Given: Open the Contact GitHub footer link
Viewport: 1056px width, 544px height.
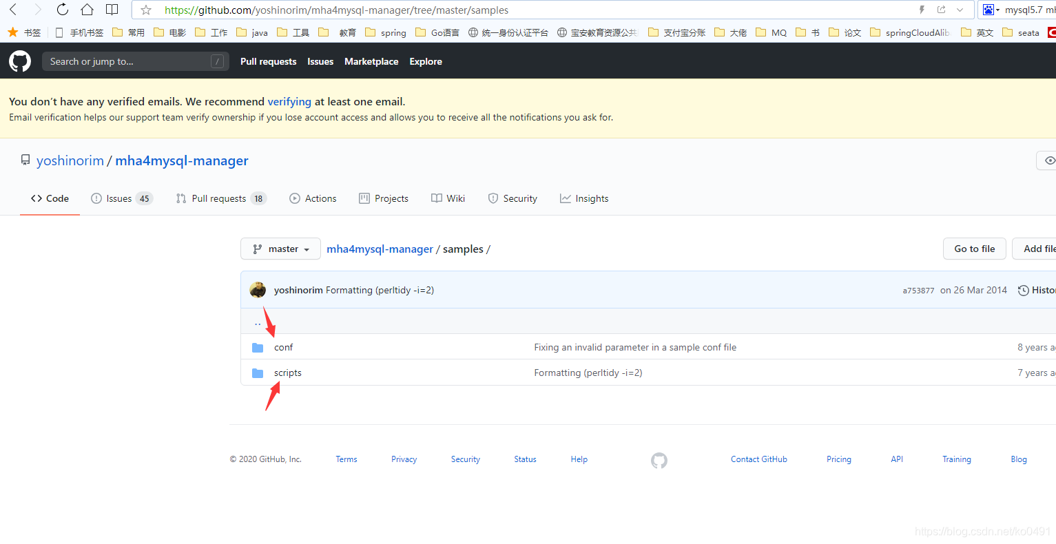Looking at the screenshot, I should pyautogui.click(x=759, y=459).
